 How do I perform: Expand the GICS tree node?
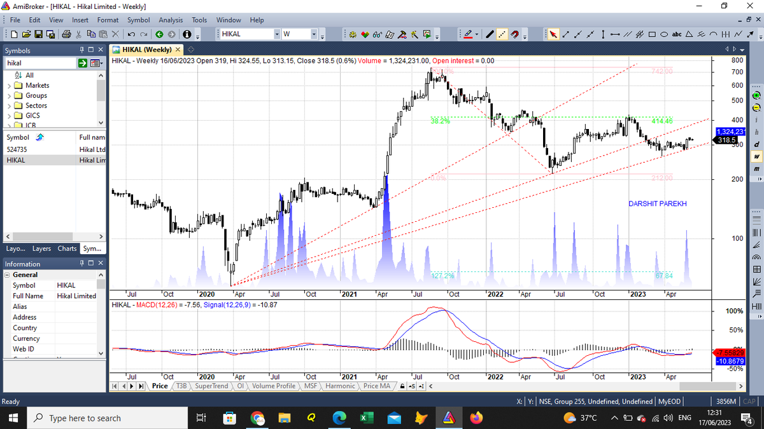8,116
